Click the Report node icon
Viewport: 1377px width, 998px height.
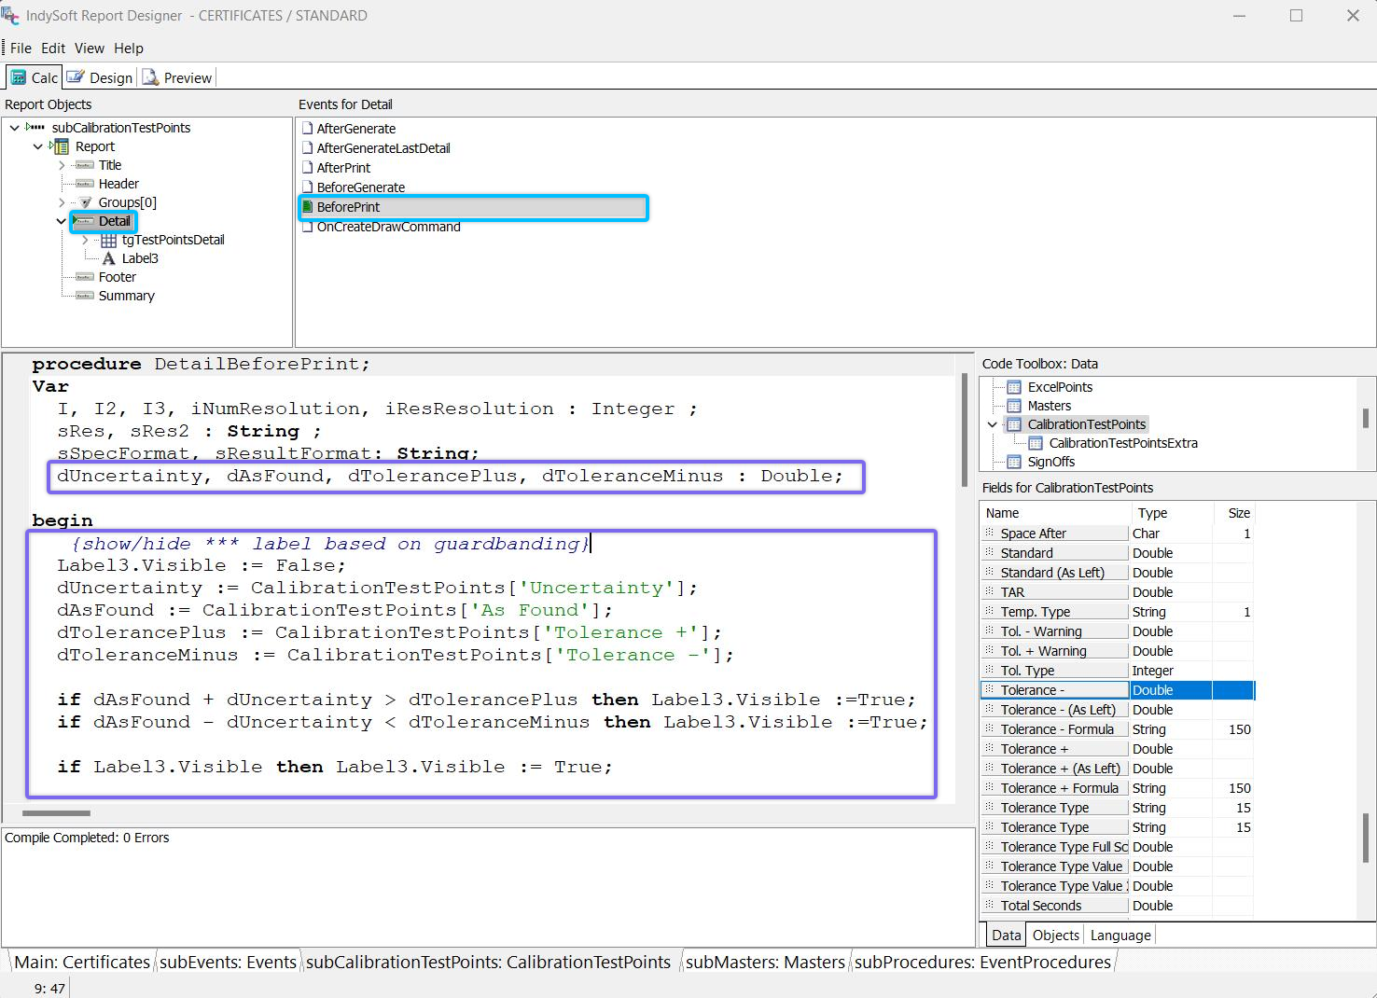pos(61,146)
